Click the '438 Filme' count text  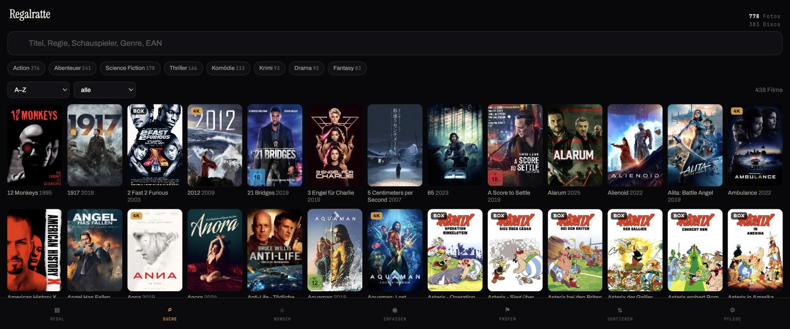(x=769, y=90)
